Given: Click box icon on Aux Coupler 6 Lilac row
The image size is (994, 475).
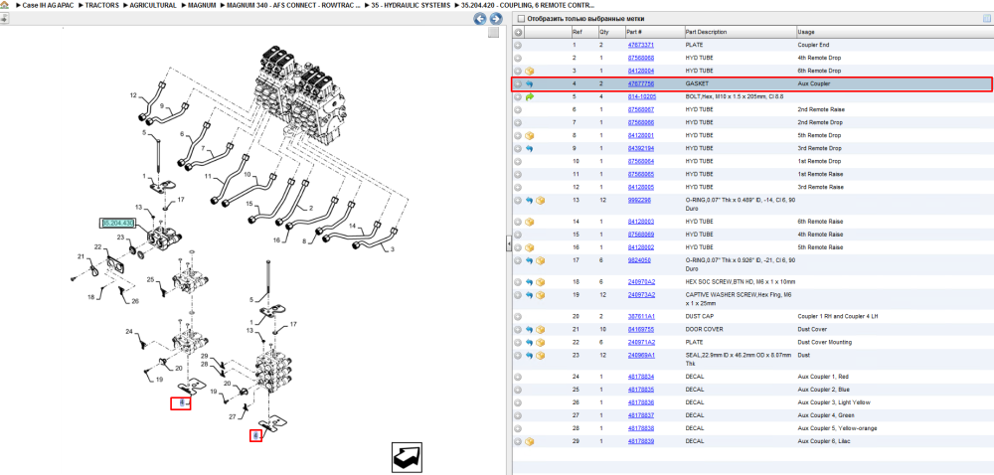Looking at the screenshot, I should 530,441.
